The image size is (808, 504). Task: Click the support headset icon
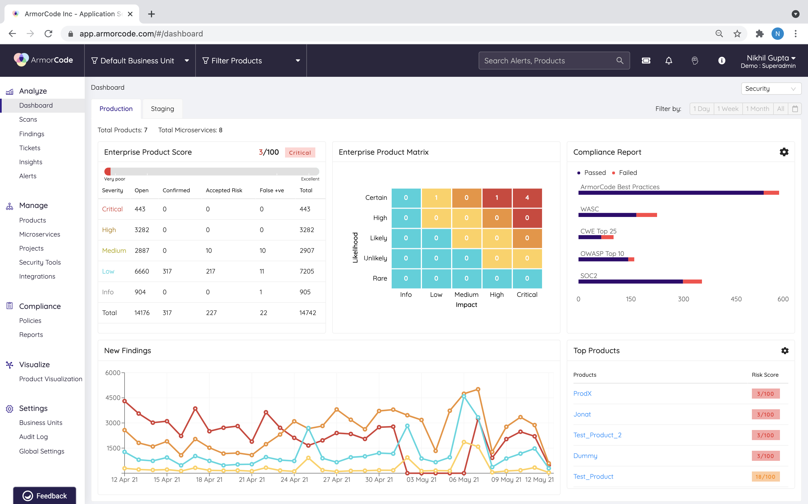695,61
